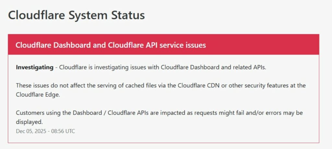The image size is (332, 149).
Task: Click the phrase 'related APIs' in the first paragraph
Action: (251, 68)
